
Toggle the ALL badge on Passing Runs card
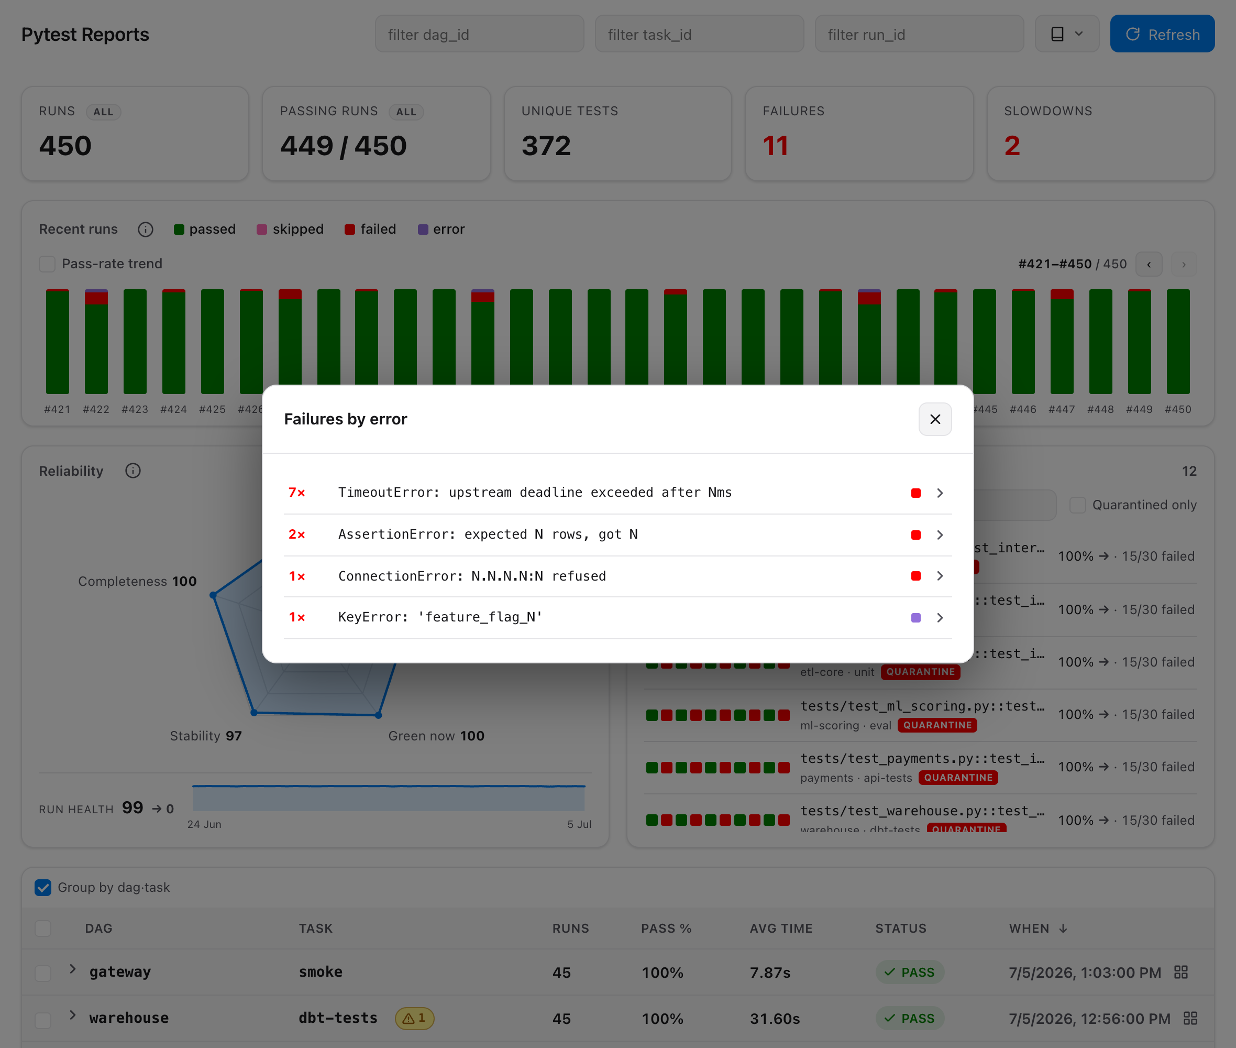(406, 112)
